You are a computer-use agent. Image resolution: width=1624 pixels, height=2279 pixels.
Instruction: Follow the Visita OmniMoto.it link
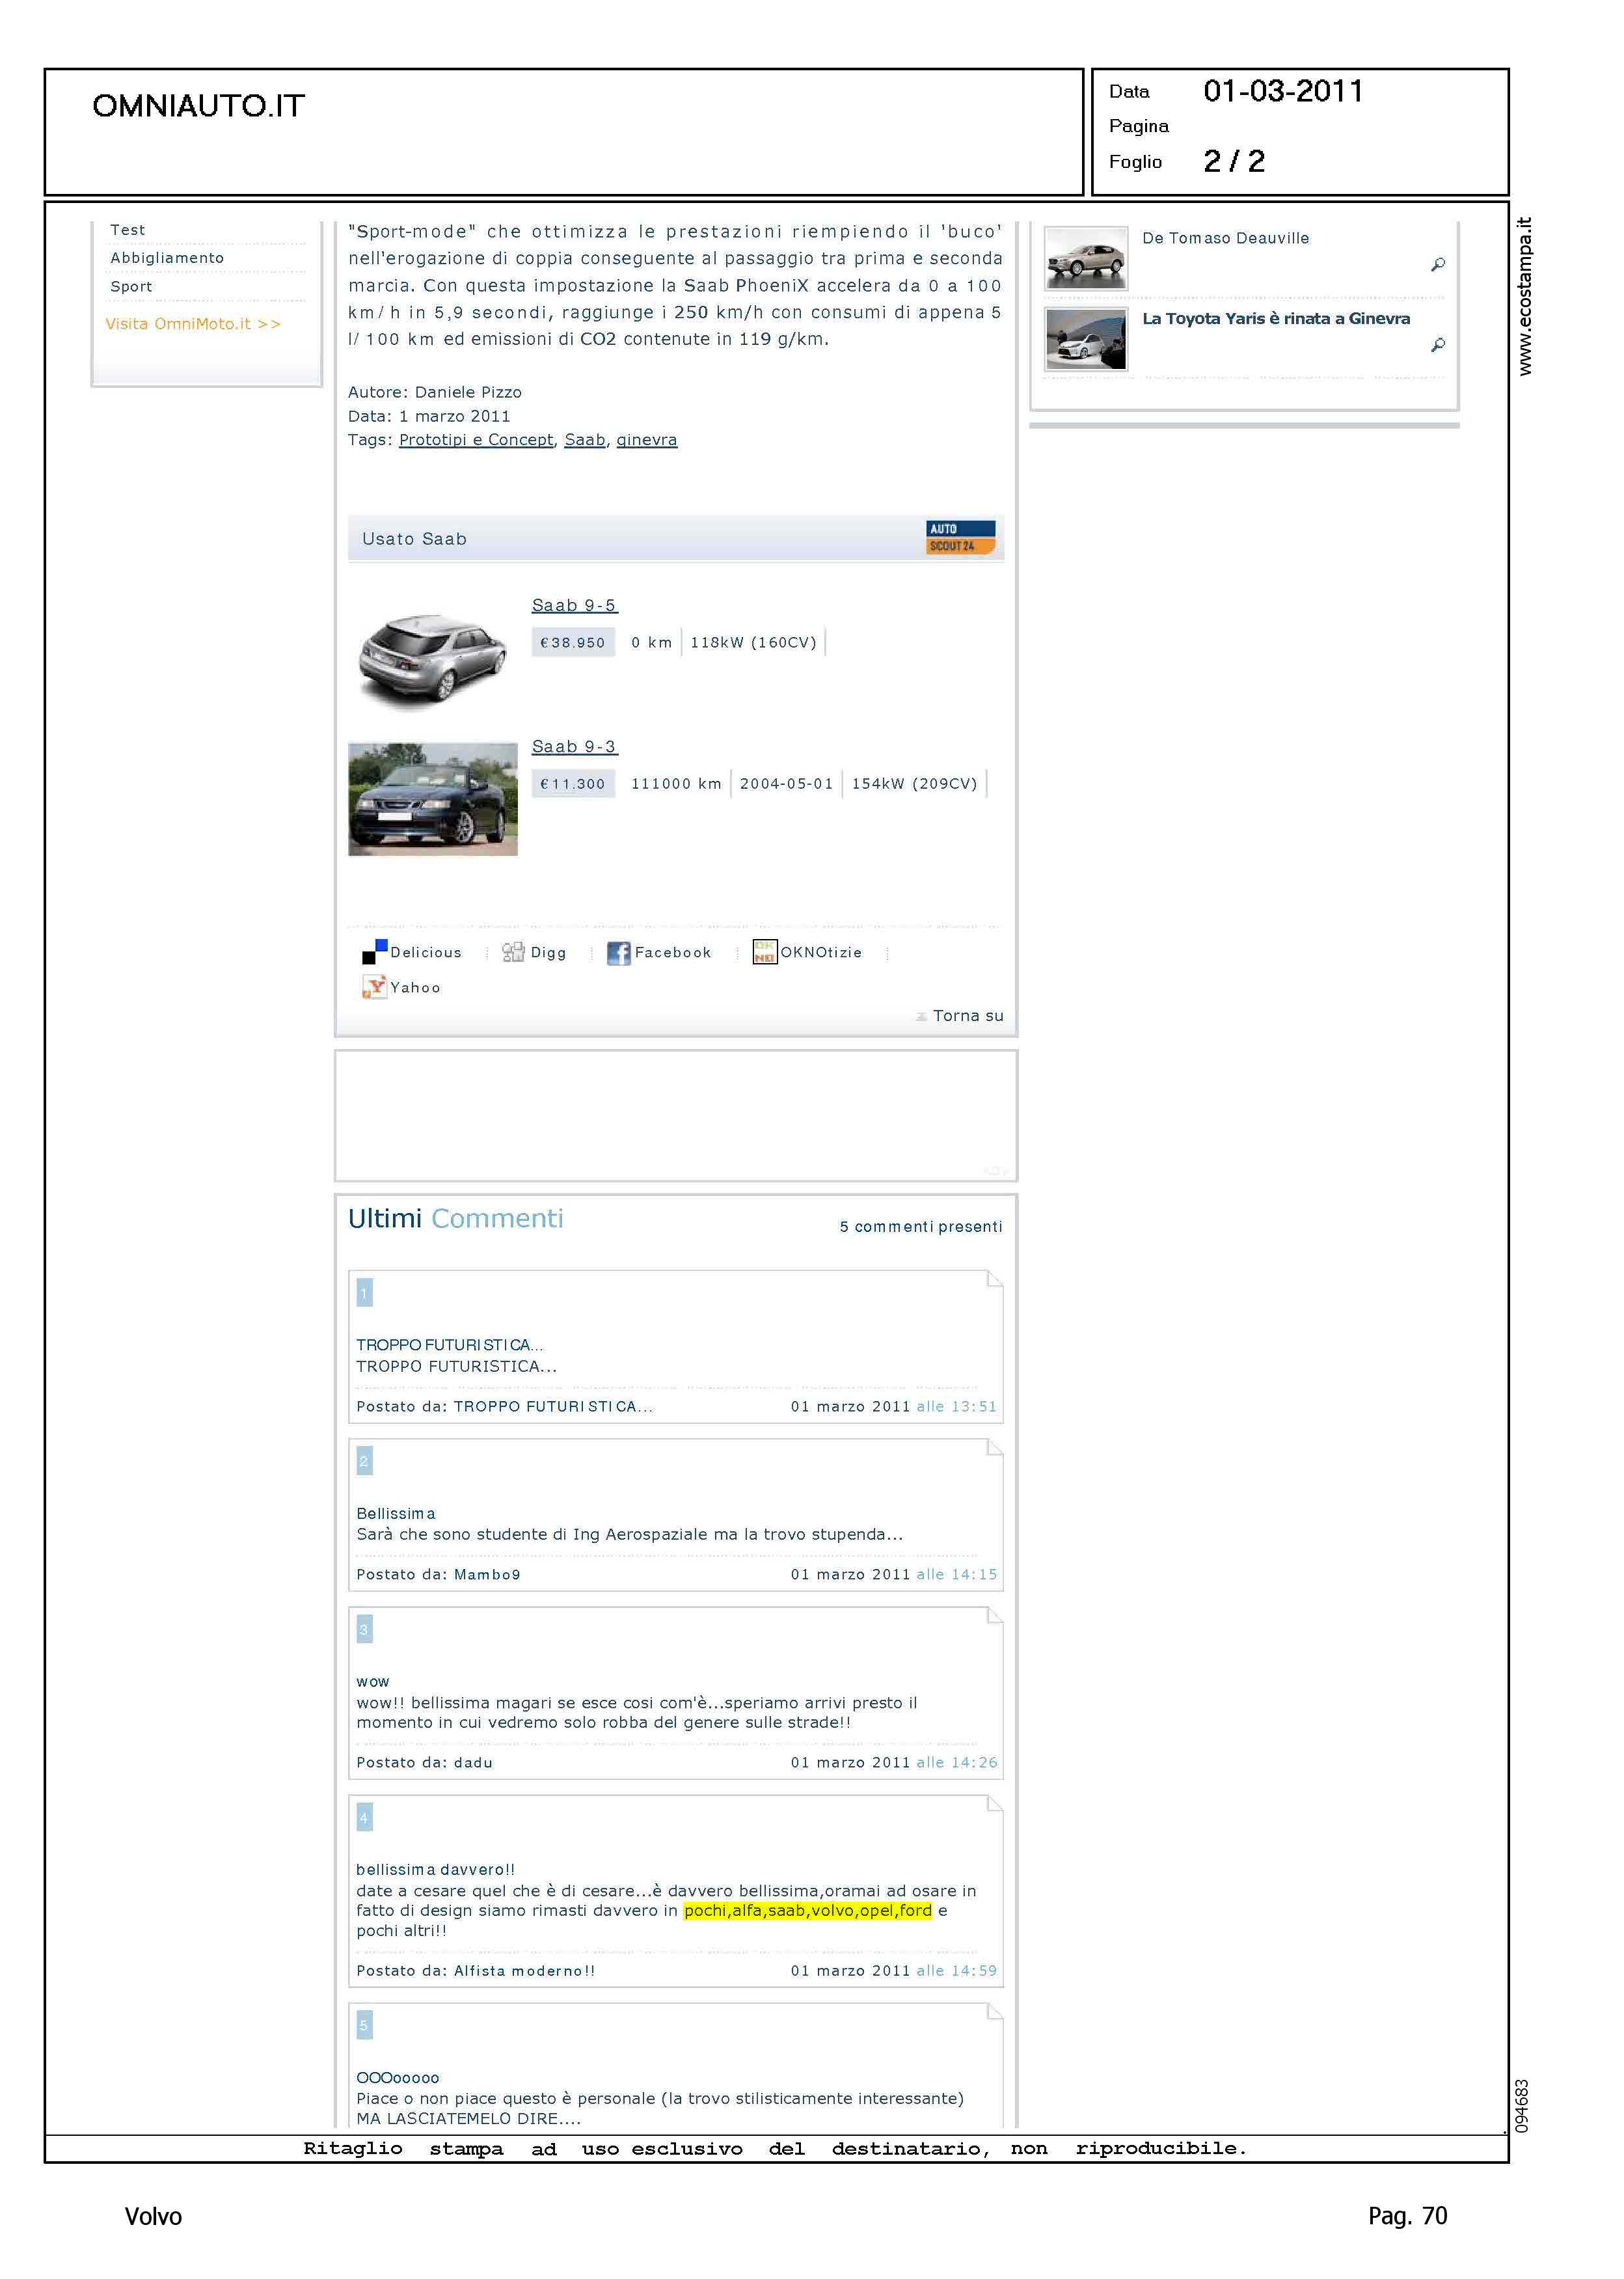pyautogui.click(x=193, y=324)
